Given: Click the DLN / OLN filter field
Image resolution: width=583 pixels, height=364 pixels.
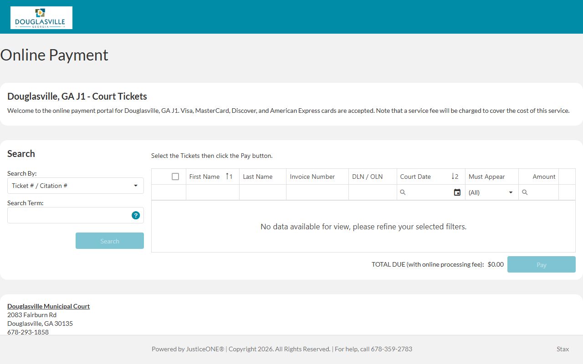Looking at the screenshot, I should coord(373,192).
